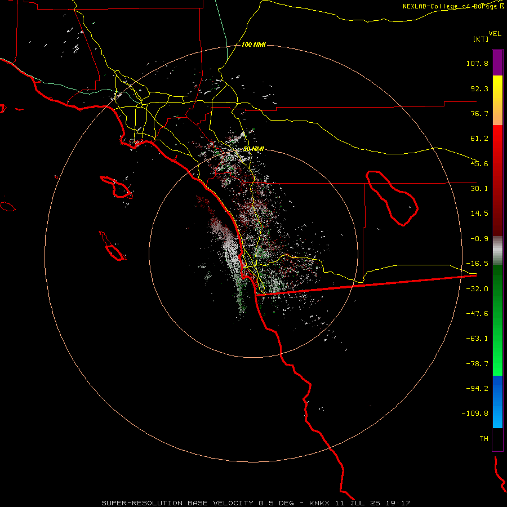Pick the green segment of the velocity color bar
507x507 pixels.
coord(497,320)
